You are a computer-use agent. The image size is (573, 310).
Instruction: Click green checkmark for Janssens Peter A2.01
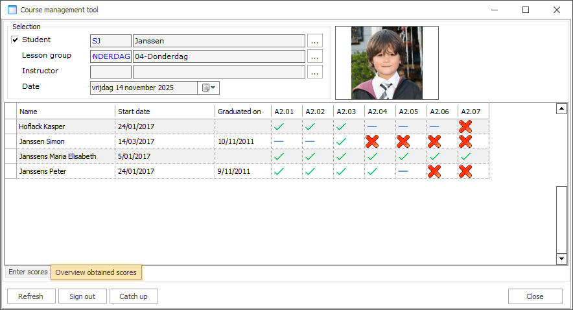click(x=279, y=171)
